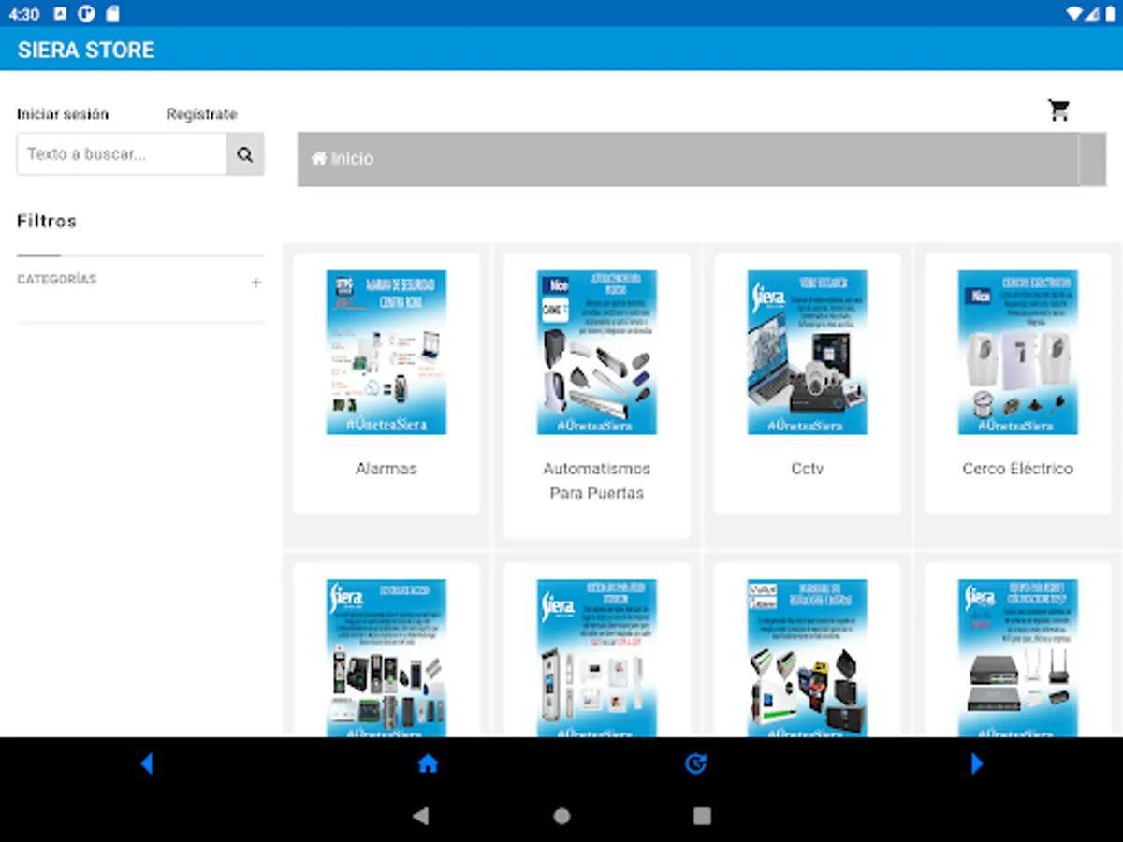Click the Automatismos Para Puertas label

597,481
